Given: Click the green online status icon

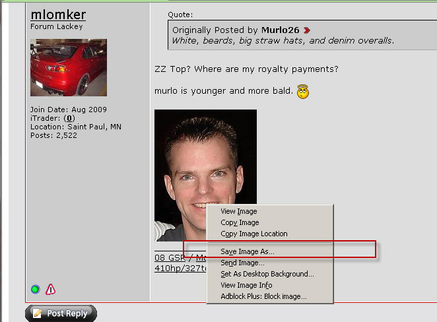Looking at the screenshot, I should tap(36, 290).
